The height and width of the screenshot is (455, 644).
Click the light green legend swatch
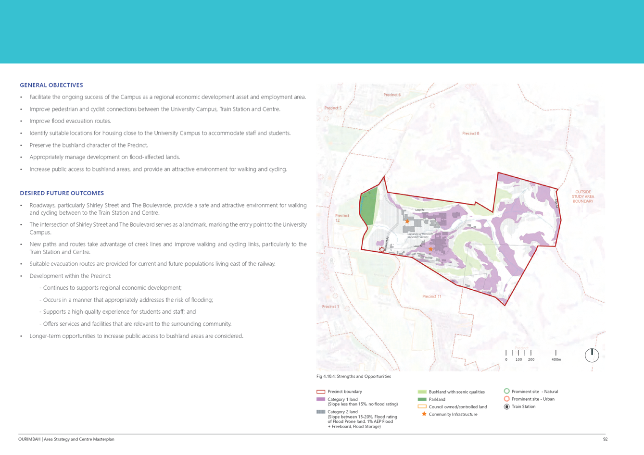click(x=422, y=392)
